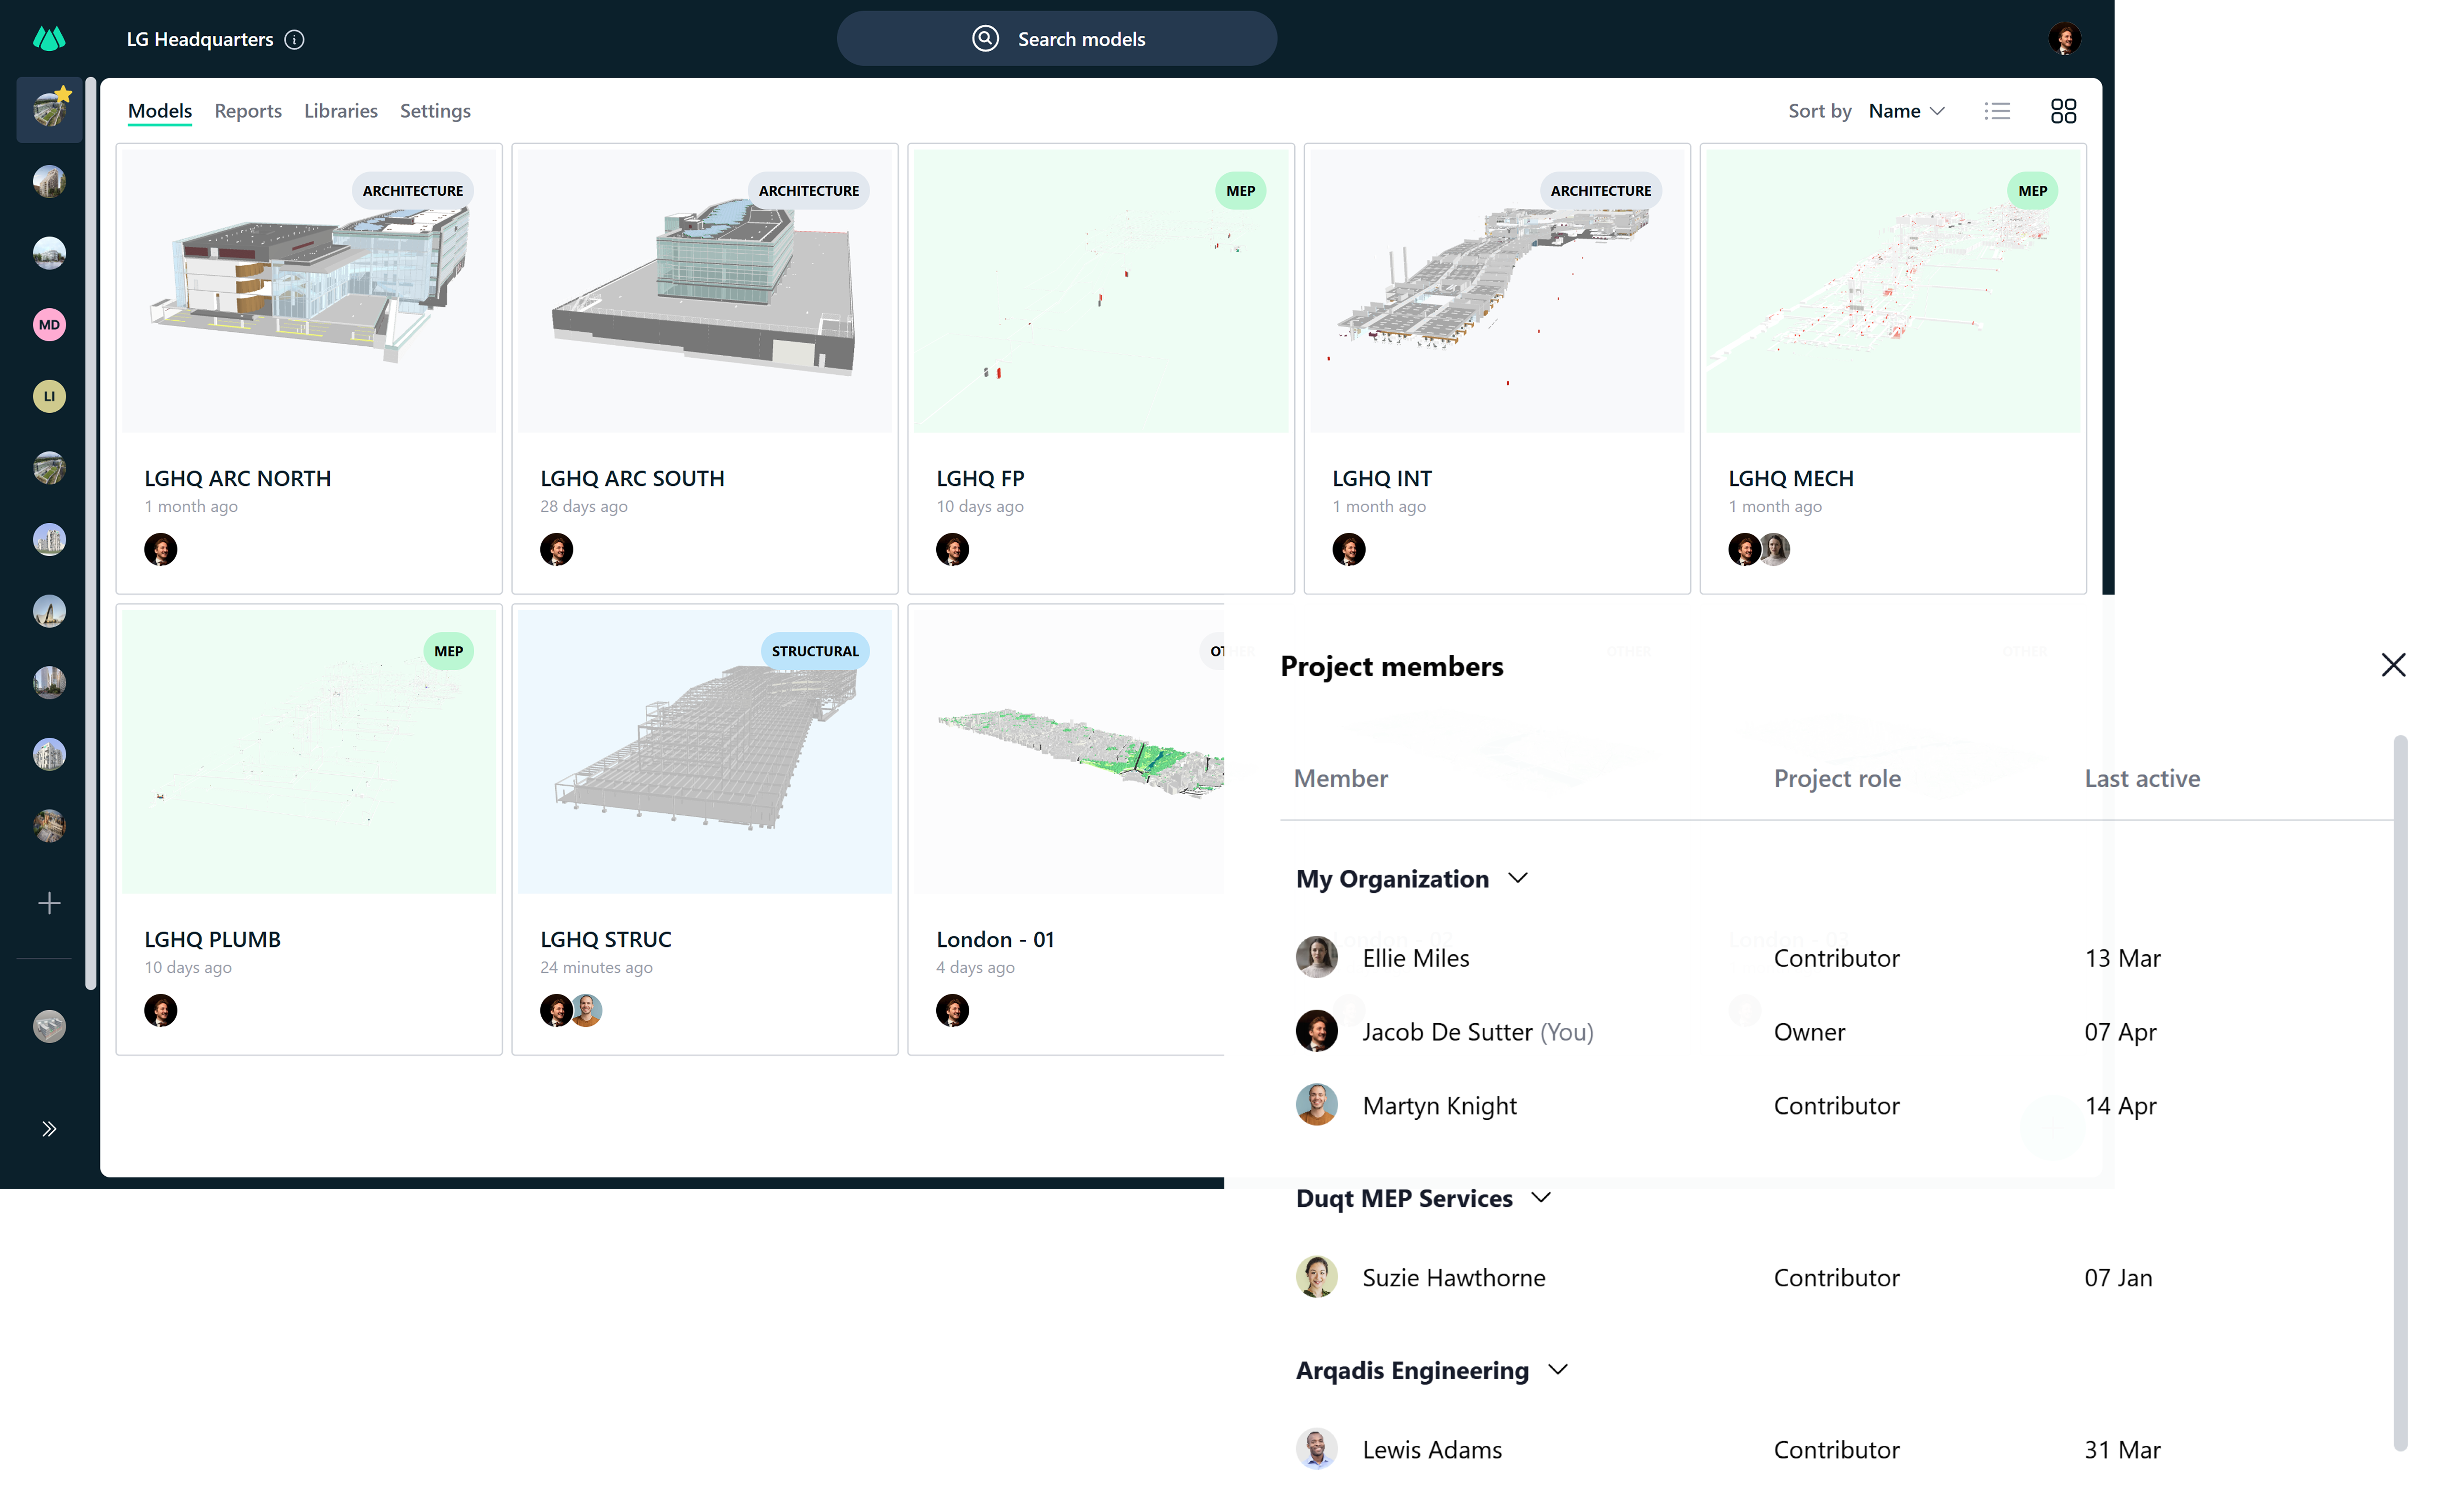This screenshot has height=1509, width=2464.
Task: Close the Project members panel
Action: (x=2393, y=665)
